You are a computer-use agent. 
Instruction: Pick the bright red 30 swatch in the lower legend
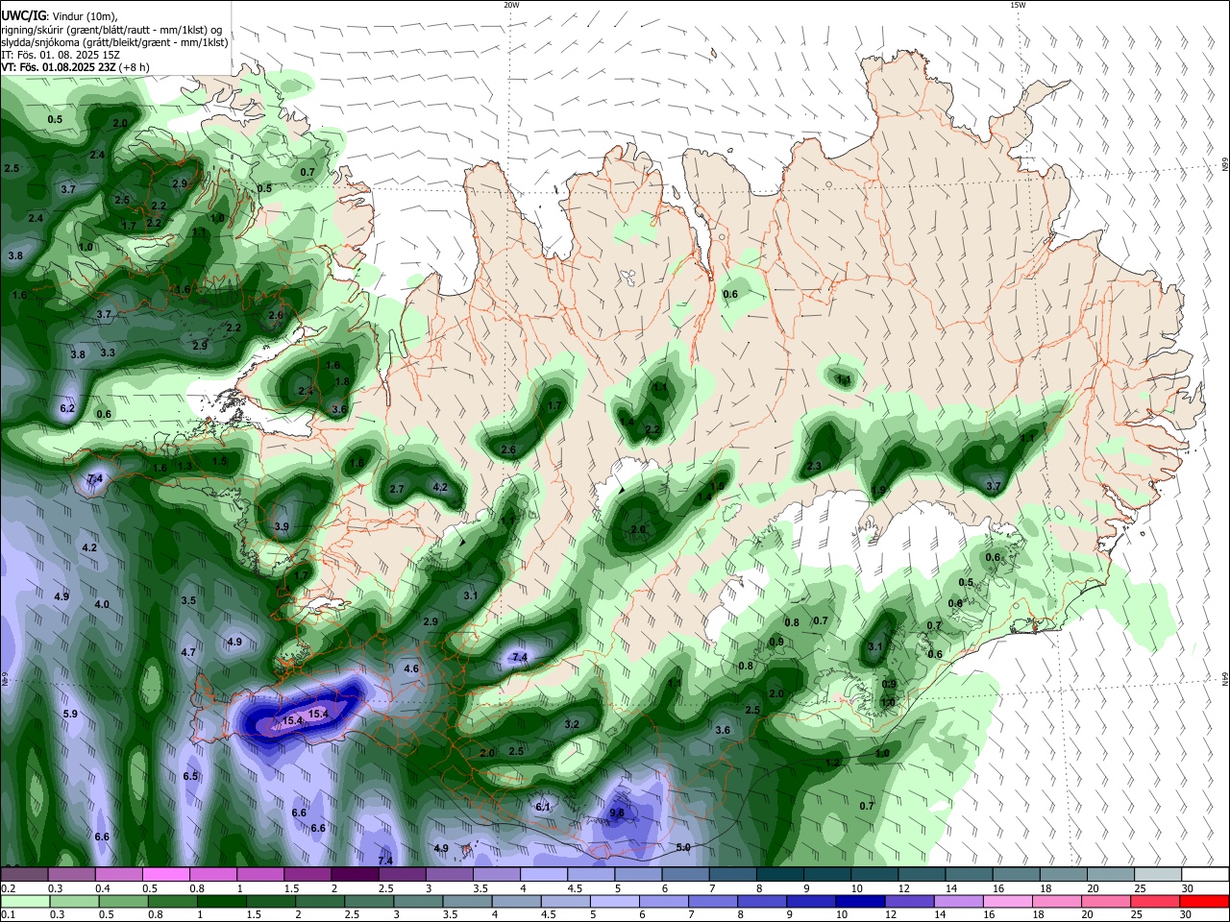coord(1203,902)
